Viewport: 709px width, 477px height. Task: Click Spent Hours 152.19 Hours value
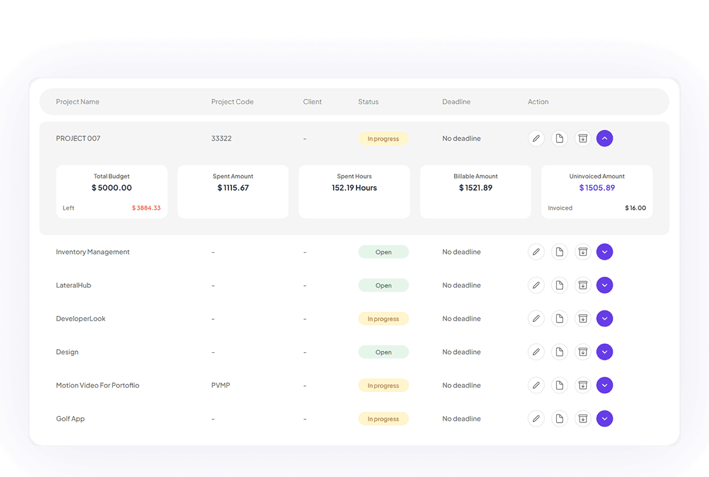354,188
